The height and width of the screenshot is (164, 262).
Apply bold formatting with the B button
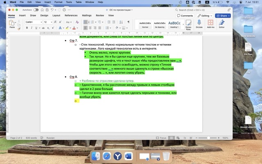[x=27, y=28]
